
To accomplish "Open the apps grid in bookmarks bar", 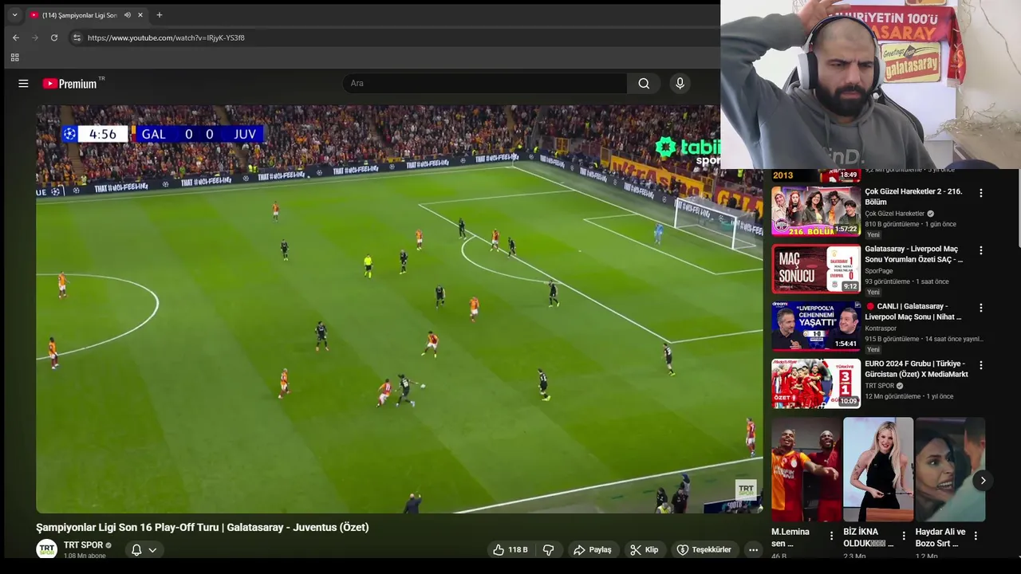I will pos(14,57).
